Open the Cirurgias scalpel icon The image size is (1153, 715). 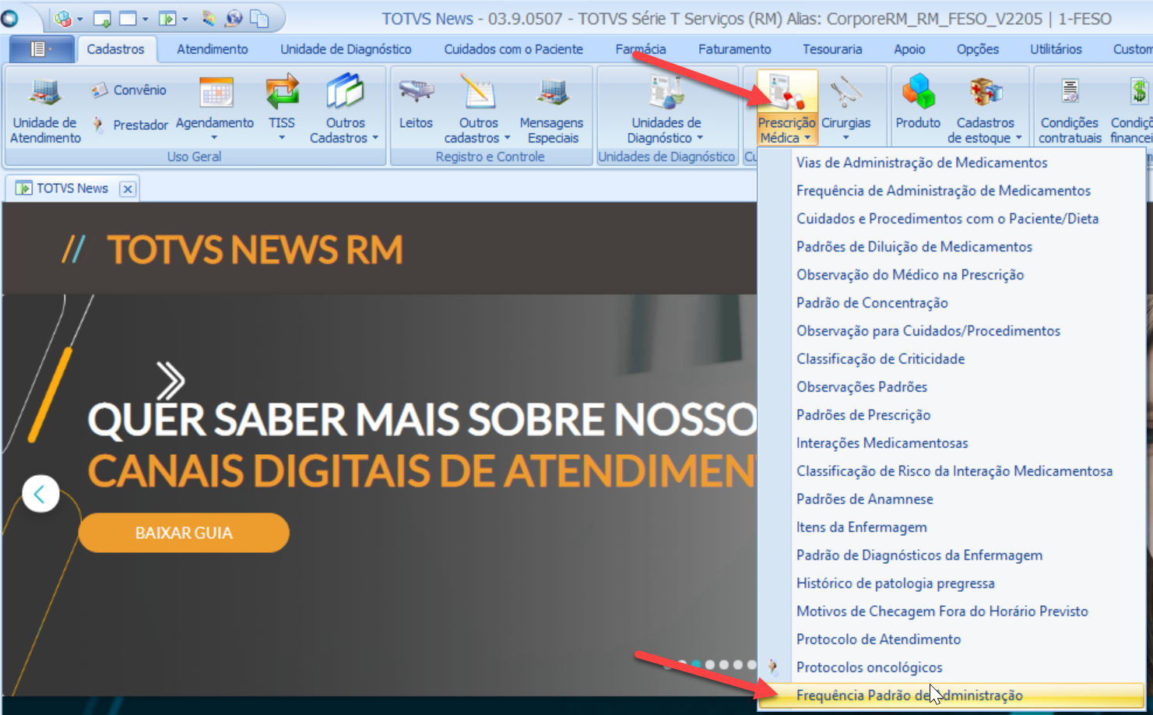pos(846,92)
